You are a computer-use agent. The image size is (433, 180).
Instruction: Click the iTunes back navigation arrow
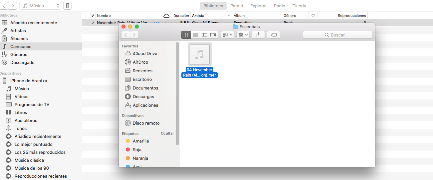[4, 6]
